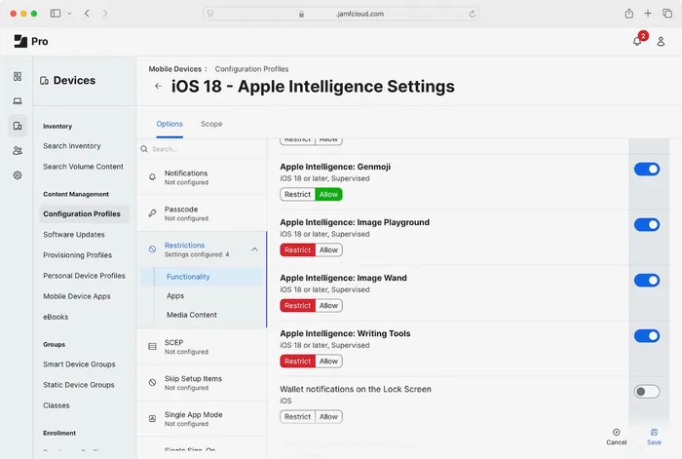The image size is (682, 459).
Task: Select the Options tab
Action: pos(170,124)
